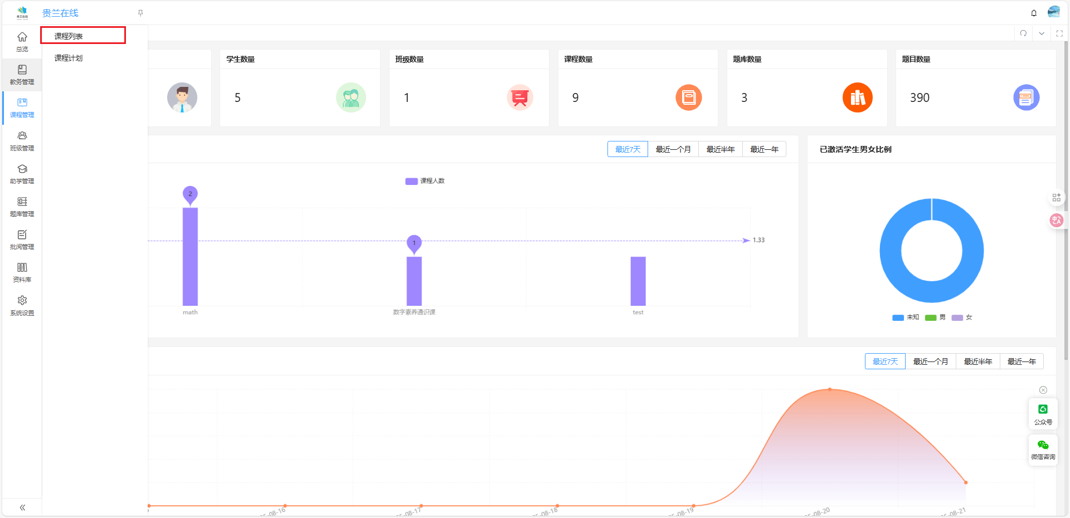Expand the tab options dropdown chevron

tap(1041, 33)
